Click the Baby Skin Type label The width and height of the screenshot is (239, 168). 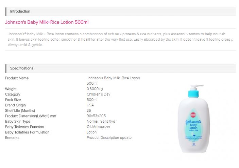(18, 122)
